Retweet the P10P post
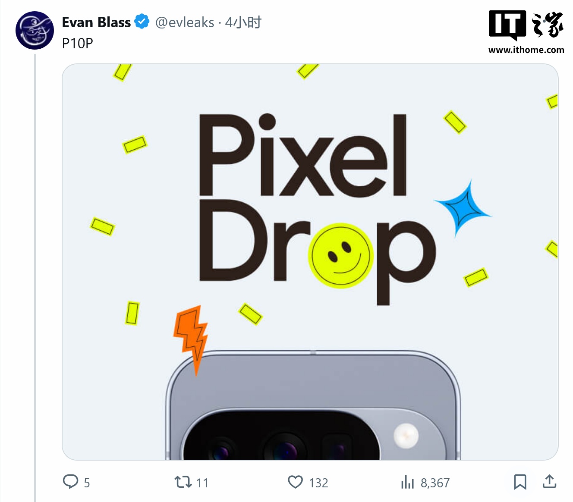 coord(183,482)
